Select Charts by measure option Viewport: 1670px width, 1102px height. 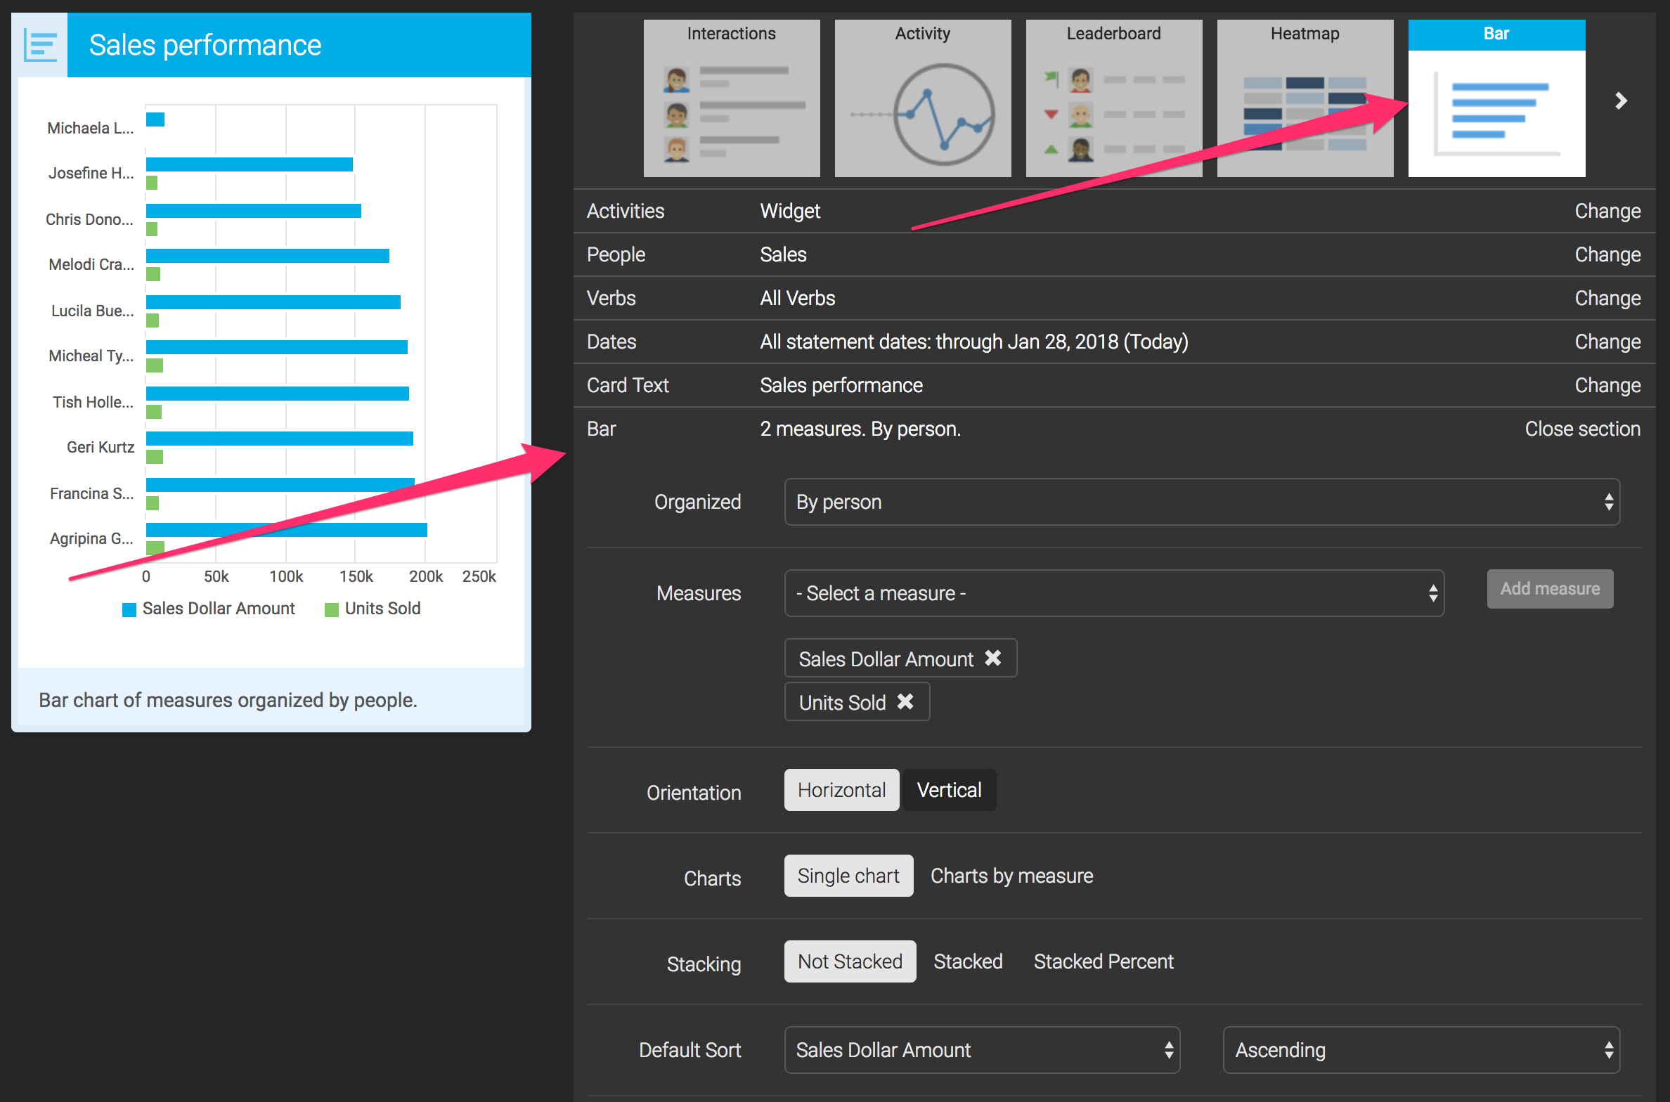tap(1011, 876)
